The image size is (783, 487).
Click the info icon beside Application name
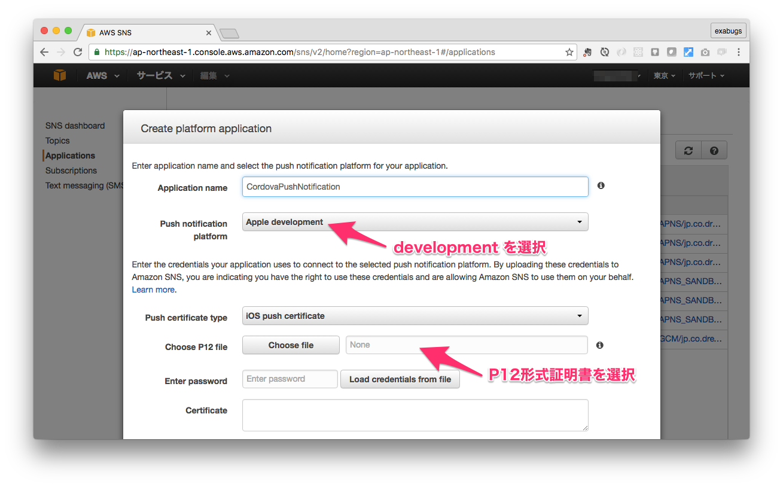pos(601,185)
